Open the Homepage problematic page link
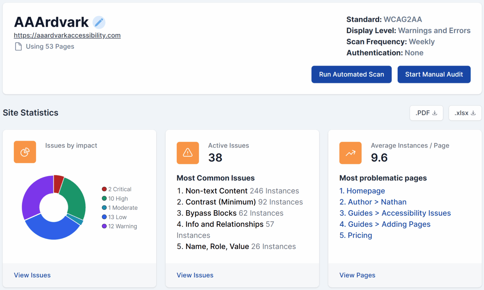 tap(366, 191)
